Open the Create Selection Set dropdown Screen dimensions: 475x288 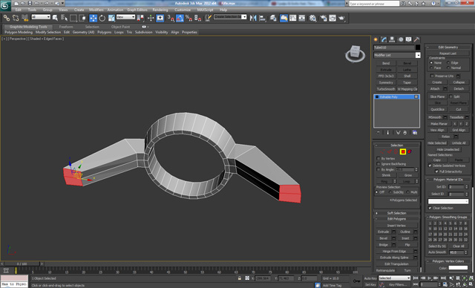tap(230, 17)
